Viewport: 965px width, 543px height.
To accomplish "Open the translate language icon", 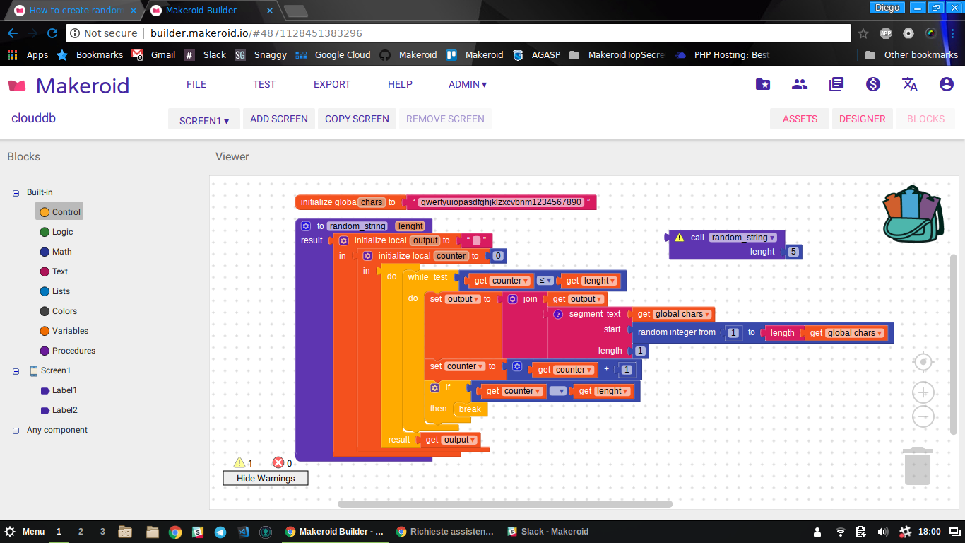I will click(910, 84).
